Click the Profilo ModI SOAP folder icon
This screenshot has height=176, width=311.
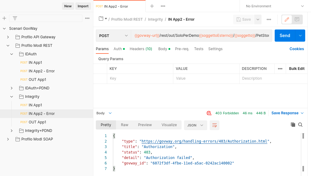[x=18, y=139]
